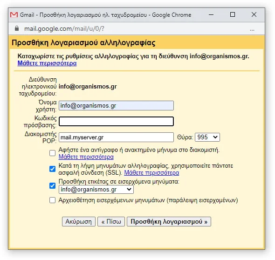Image resolution: width=275 pixels, height=260 pixels.
Task: Toggle the add label to incoming messages checkbox
Action: [x=52, y=185]
